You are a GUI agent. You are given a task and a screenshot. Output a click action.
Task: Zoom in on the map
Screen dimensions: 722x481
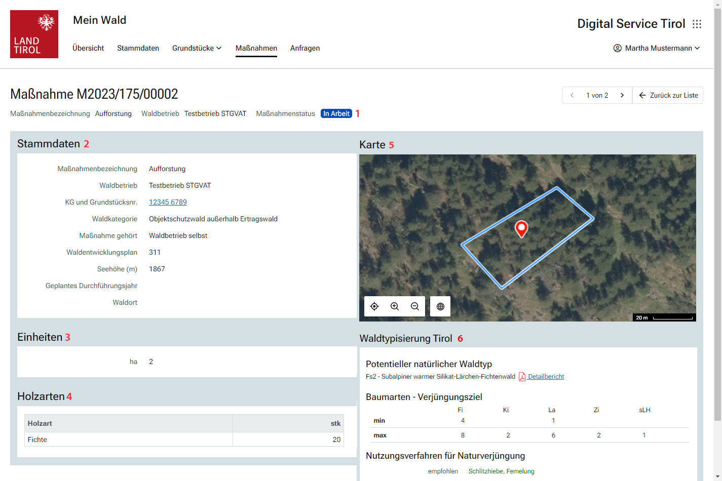point(395,306)
